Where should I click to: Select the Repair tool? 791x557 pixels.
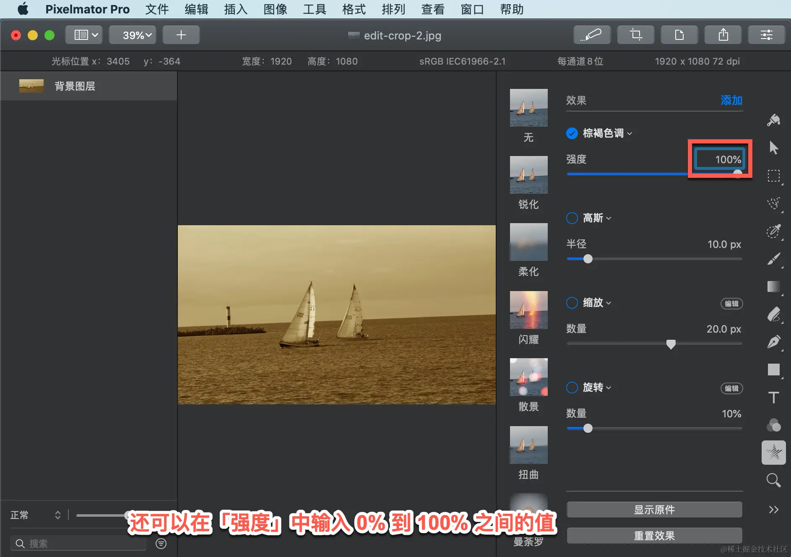[773, 231]
